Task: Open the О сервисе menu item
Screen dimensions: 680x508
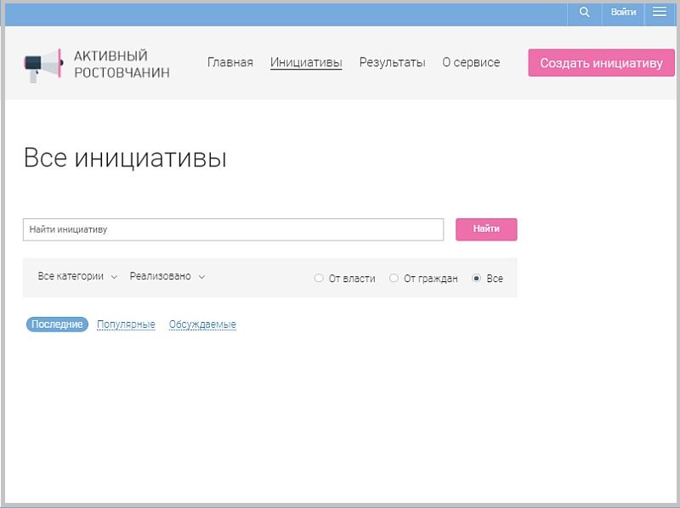Action: tap(471, 62)
